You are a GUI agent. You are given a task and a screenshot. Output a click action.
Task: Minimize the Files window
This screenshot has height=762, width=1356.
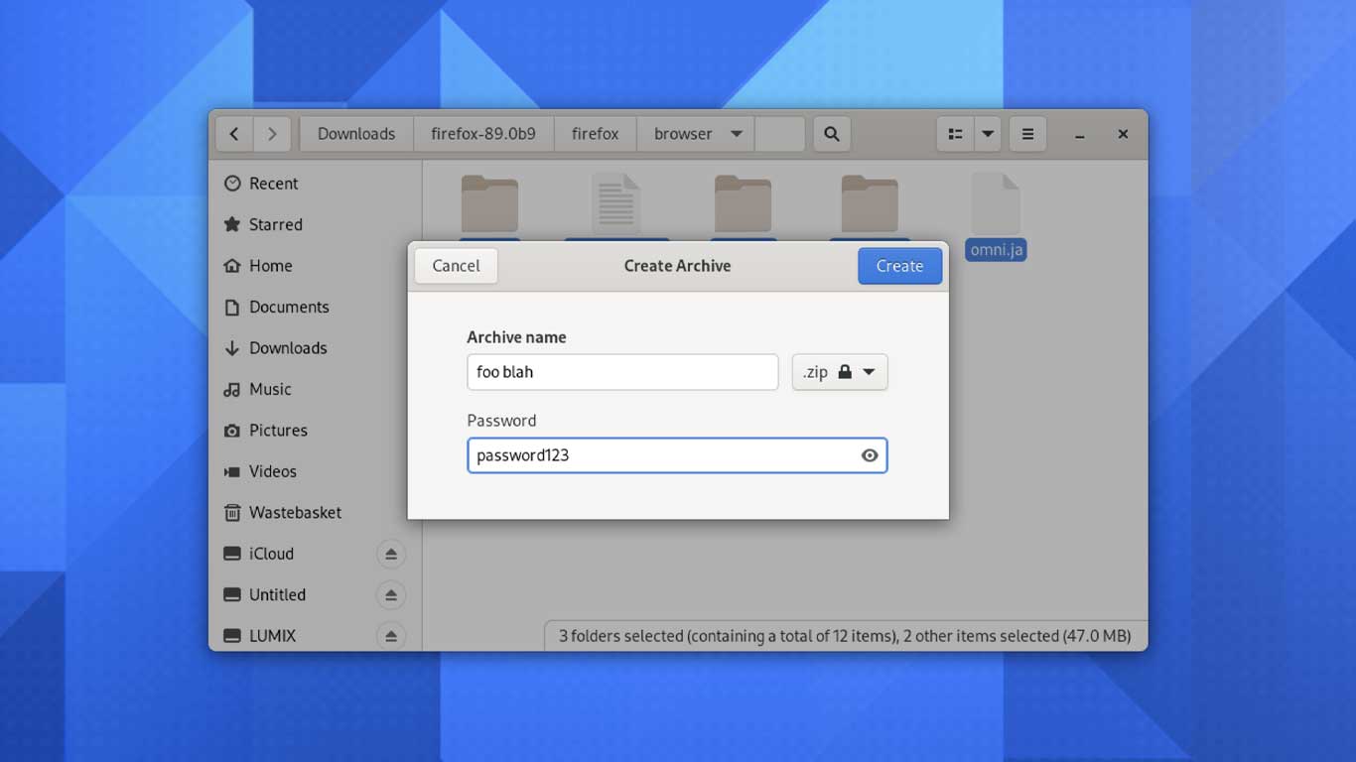1079,134
